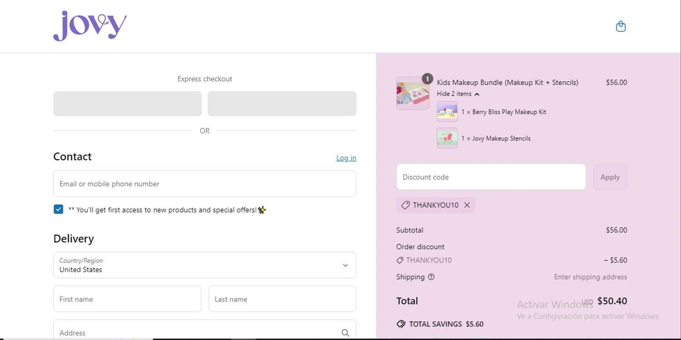Click the '1 × Jovy Makeup Stencils' text
681x340 pixels.
[496, 138]
